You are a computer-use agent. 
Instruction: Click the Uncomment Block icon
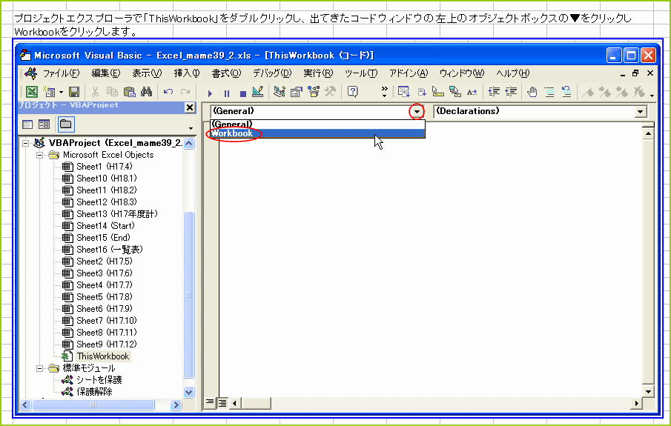click(566, 92)
